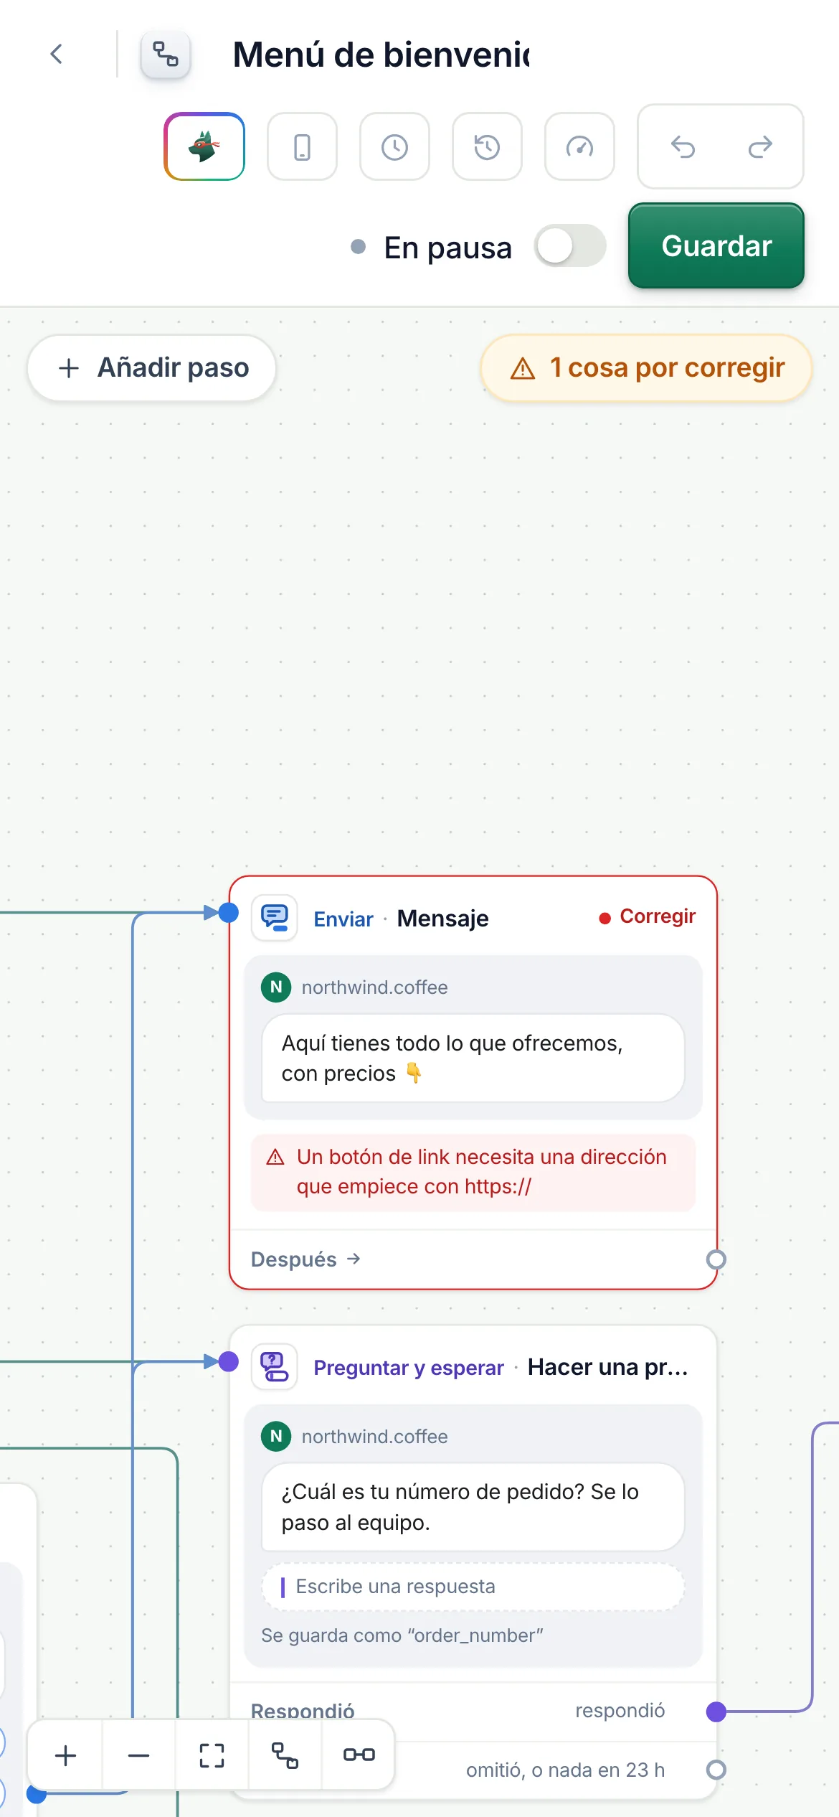Image resolution: width=839 pixels, height=1817 pixels.
Task: Click the Después output connector of Mensaje
Action: coord(716,1259)
